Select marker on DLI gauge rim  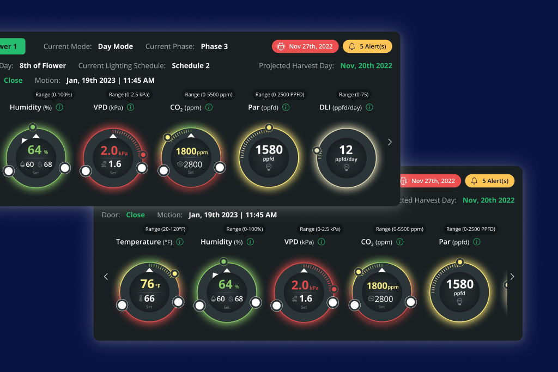(317, 150)
